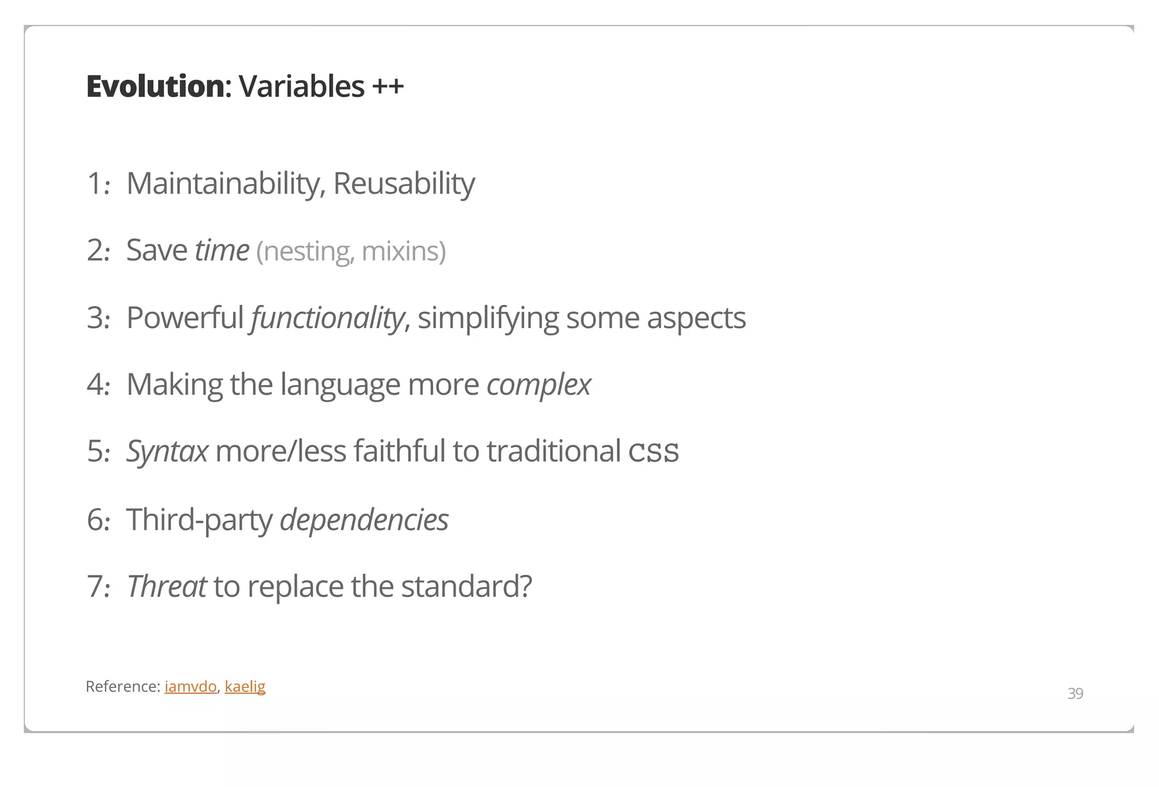
Task: Click the "Reference:" label
Action: [123, 686]
